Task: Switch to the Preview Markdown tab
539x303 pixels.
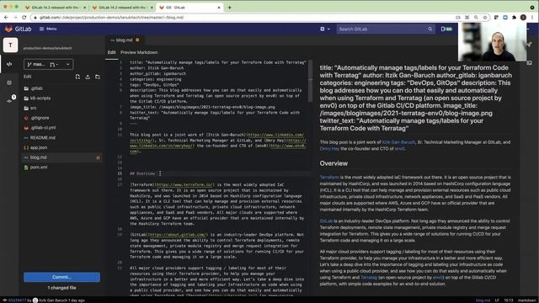Action: (139, 52)
